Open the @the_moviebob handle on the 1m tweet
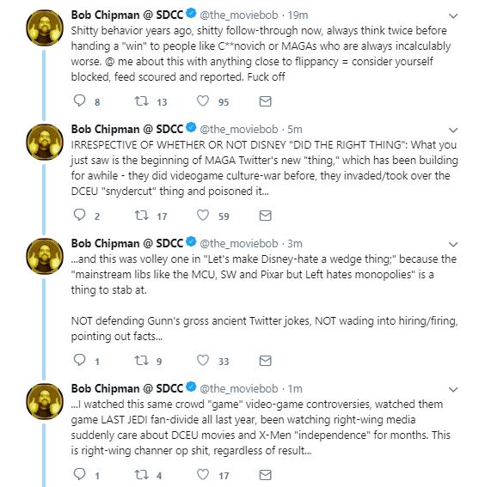 tap(238, 388)
